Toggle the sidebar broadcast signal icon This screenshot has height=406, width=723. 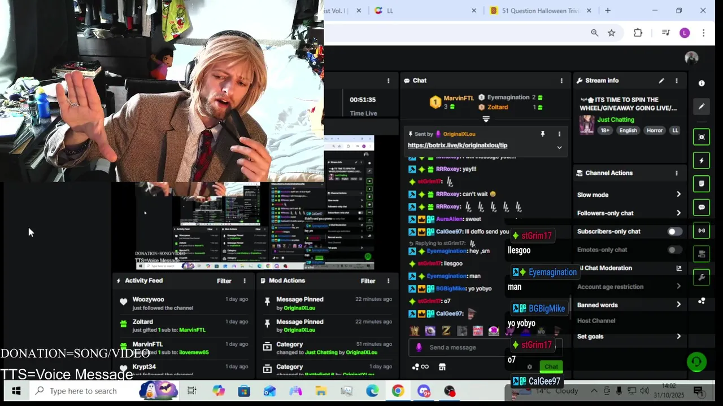[x=702, y=231]
